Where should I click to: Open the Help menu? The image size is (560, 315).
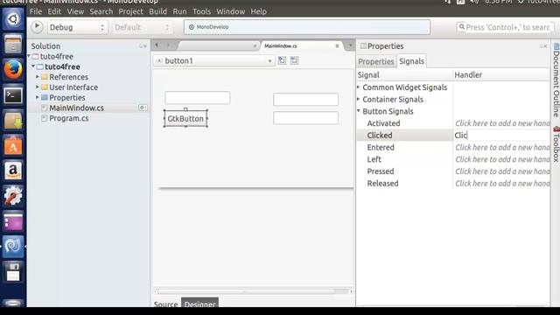(259, 11)
